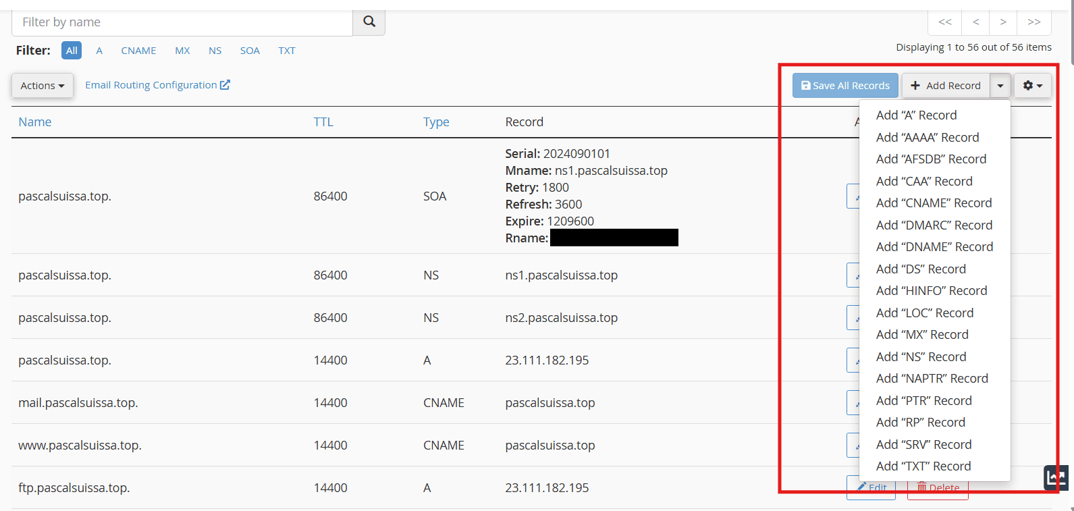Image resolution: width=1074 pixels, height=511 pixels.
Task: Click Save All Records button
Action: click(x=845, y=86)
